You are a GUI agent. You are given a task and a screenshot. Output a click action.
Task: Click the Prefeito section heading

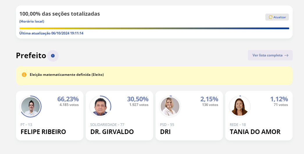point(31,56)
